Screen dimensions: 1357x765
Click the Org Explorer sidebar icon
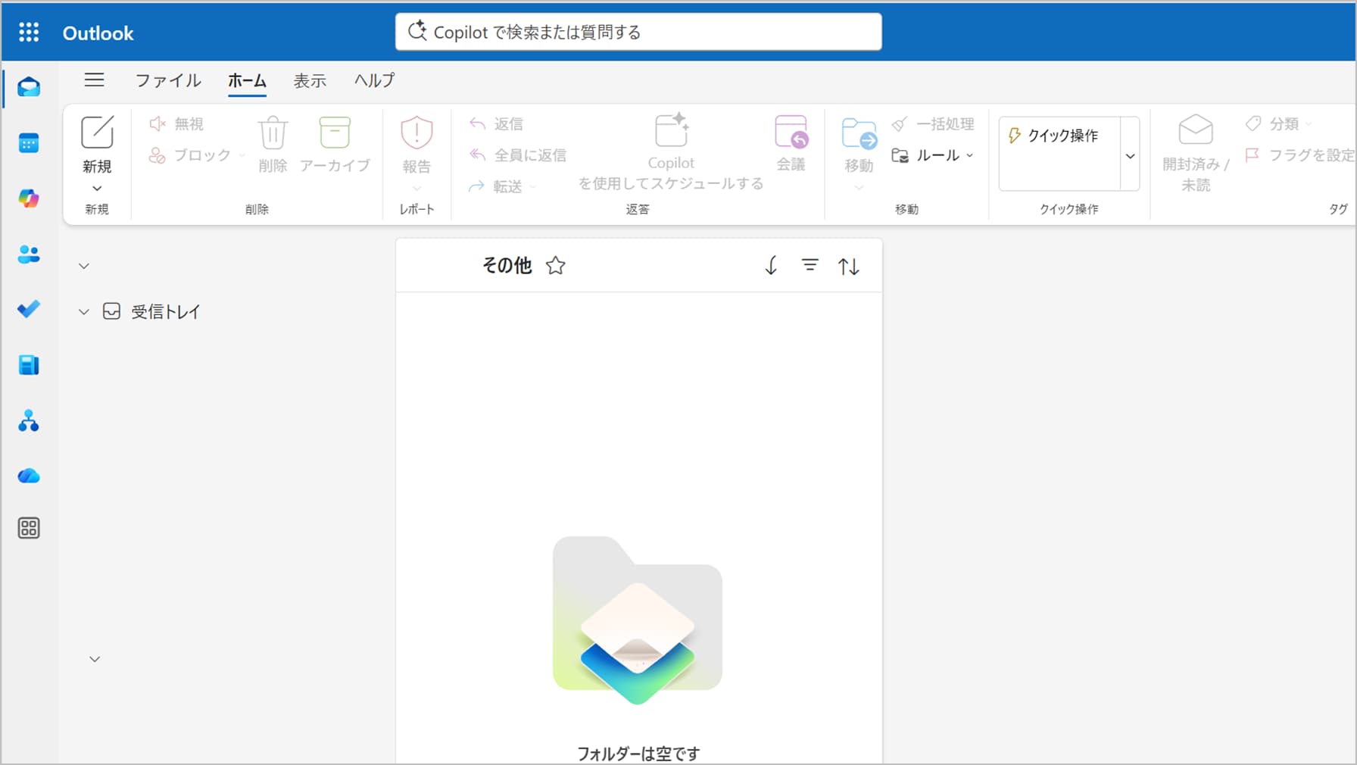pyautogui.click(x=29, y=420)
